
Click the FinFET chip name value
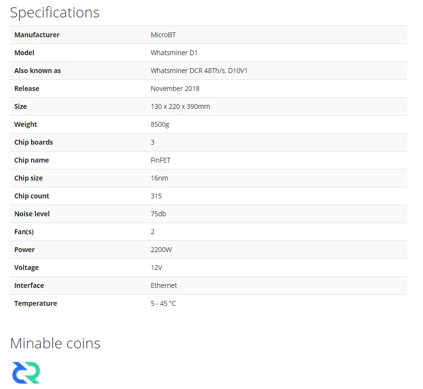(160, 160)
